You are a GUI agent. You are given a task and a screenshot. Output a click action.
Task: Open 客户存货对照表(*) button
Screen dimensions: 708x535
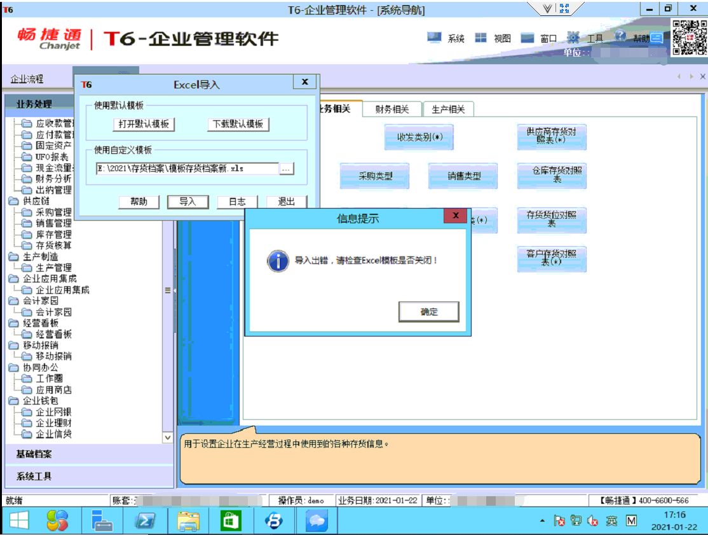point(551,260)
